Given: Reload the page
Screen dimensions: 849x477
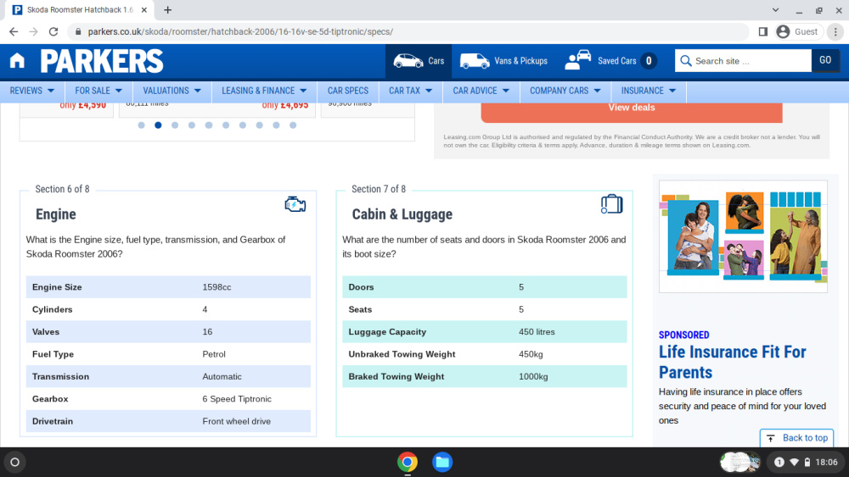Looking at the screenshot, I should pos(53,32).
